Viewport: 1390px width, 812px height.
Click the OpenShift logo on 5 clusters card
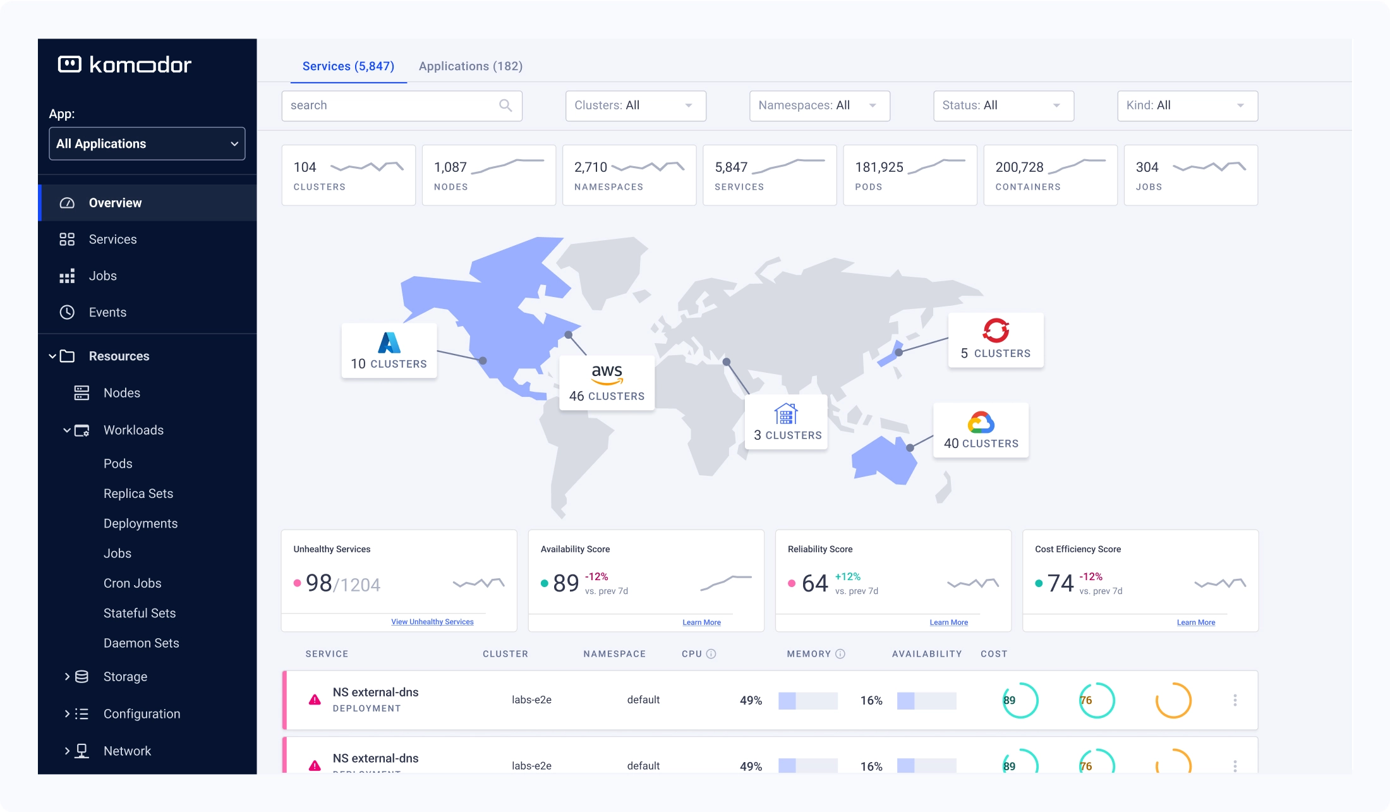996,330
